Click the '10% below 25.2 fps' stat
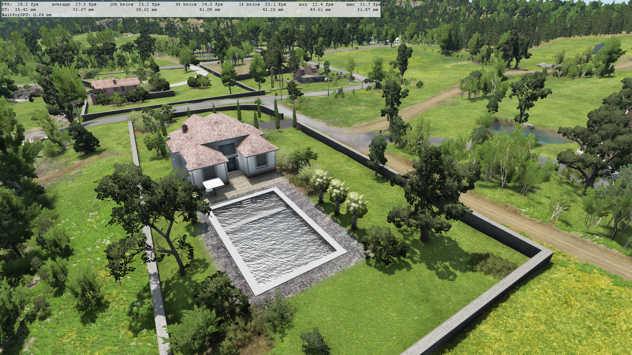 (x=135, y=4)
